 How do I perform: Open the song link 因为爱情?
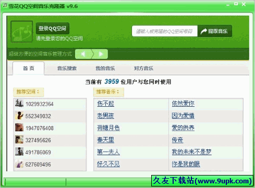(183, 116)
